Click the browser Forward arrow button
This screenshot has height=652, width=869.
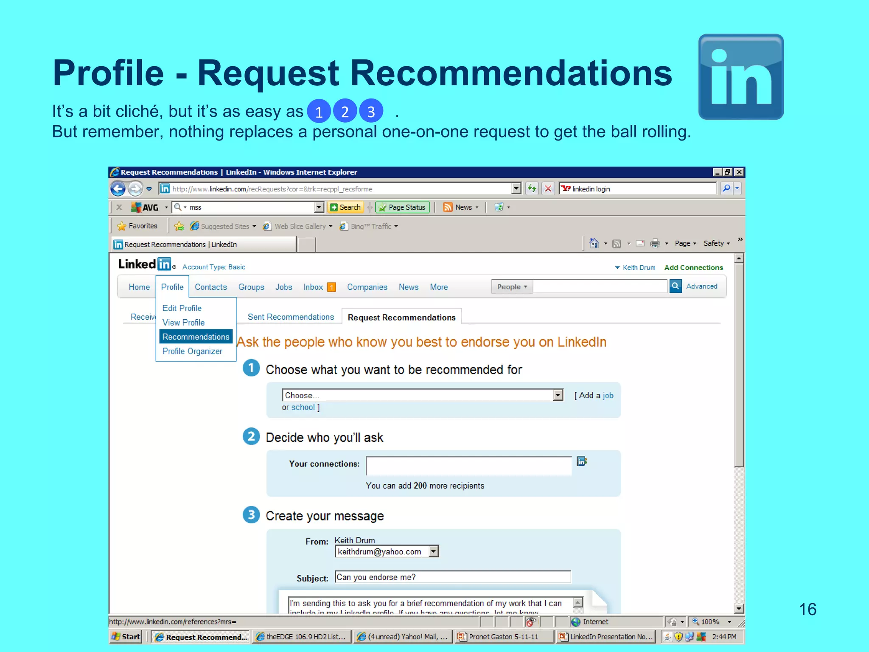135,188
